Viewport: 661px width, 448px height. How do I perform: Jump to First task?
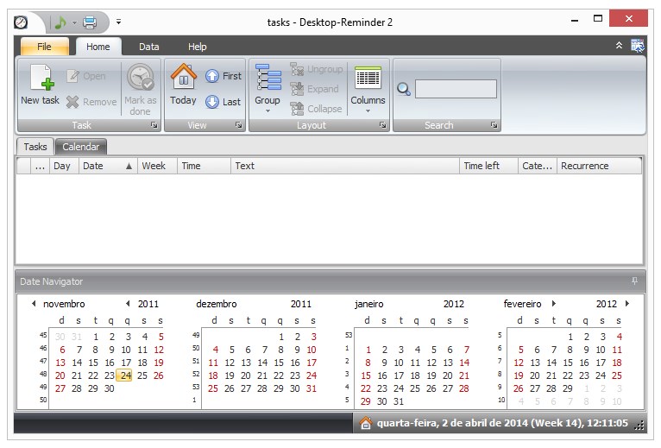[x=223, y=76]
